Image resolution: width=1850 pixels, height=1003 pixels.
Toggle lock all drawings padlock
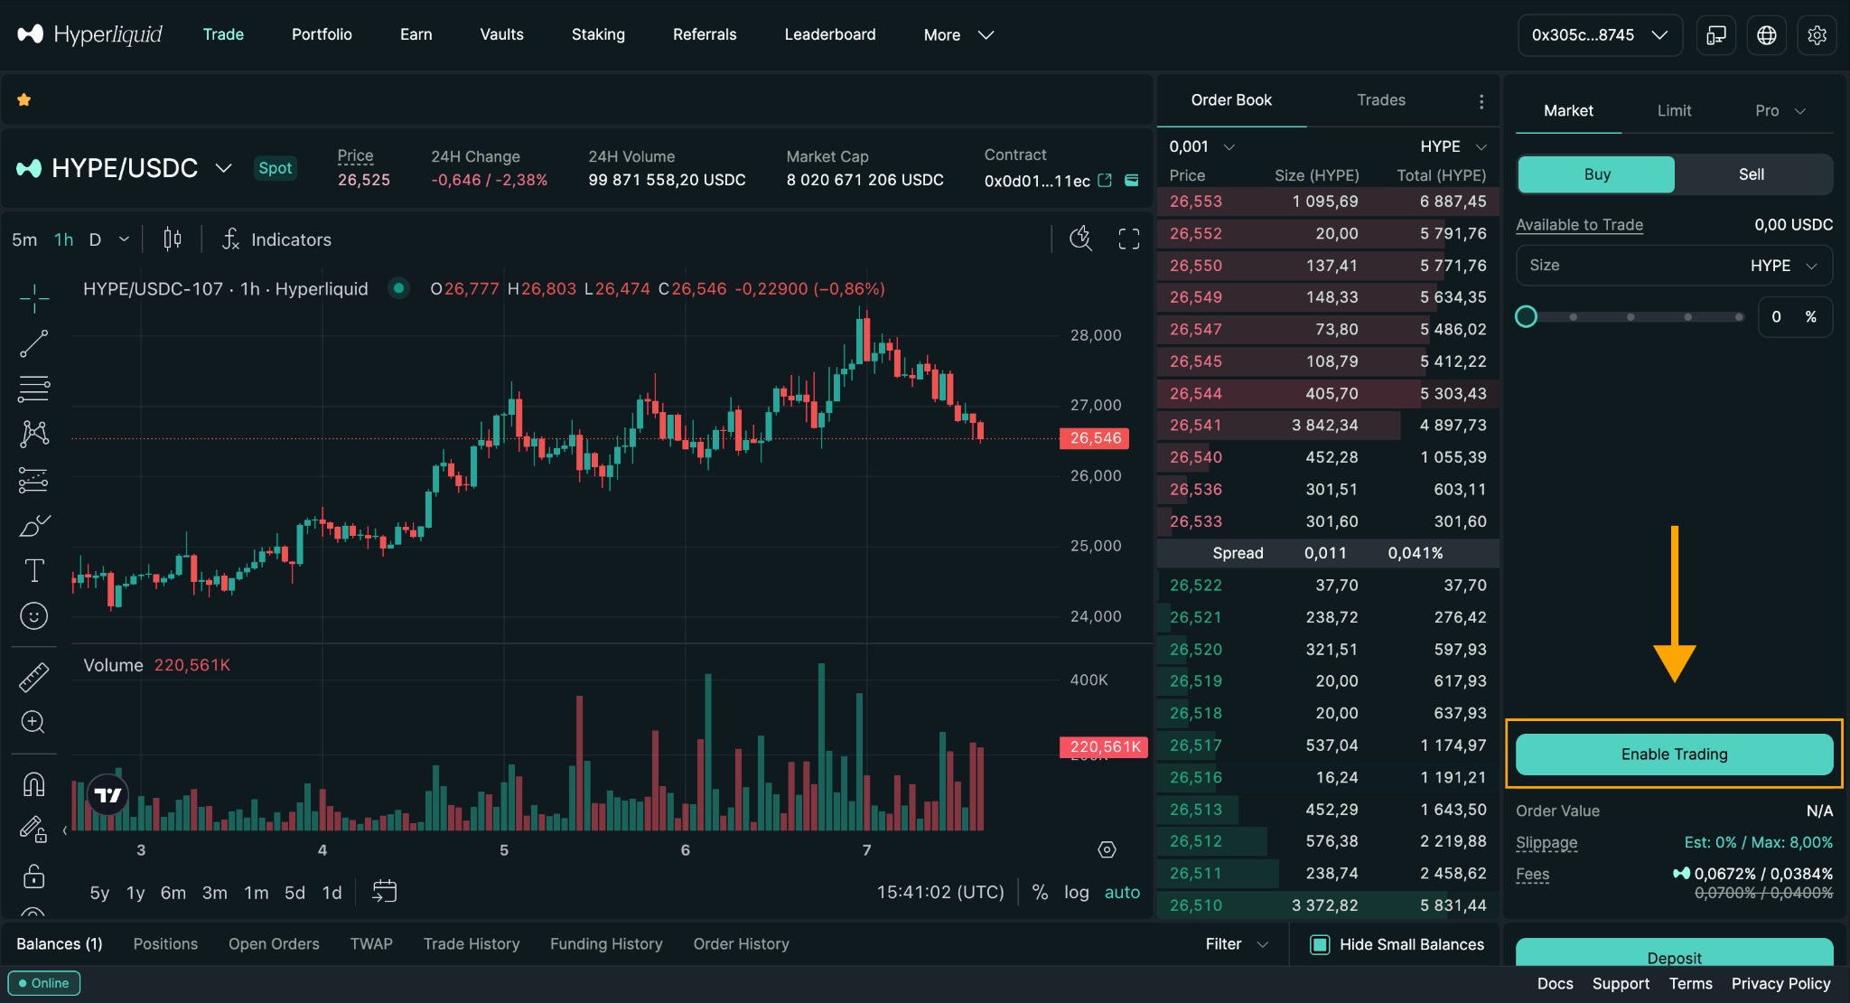coord(34,875)
